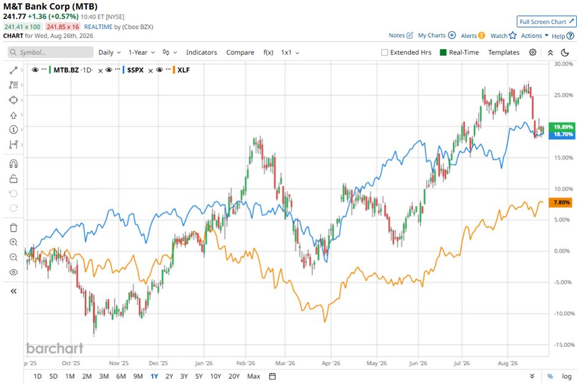The width and height of the screenshot is (577, 383).
Task: Click the 19.89% MTB price label
Action: click(x=563, y=127)
